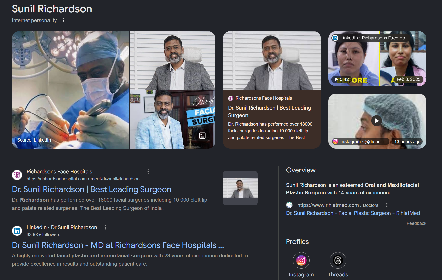Click the 'Source: LinkedIn' caption

34,140
